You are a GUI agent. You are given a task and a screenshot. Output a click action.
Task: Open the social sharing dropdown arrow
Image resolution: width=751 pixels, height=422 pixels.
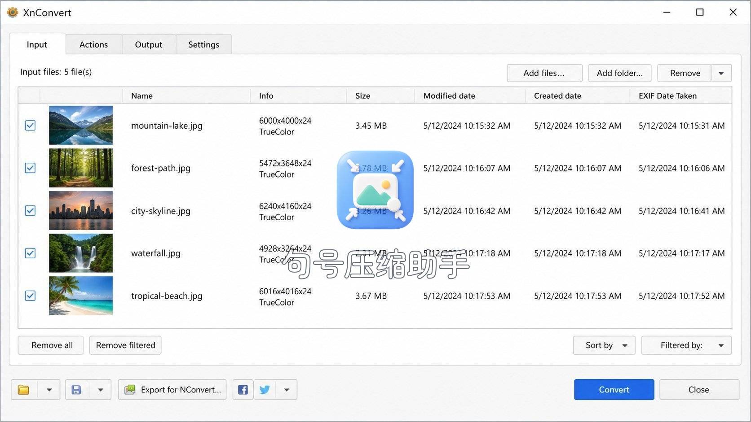(x=287, y=390)
